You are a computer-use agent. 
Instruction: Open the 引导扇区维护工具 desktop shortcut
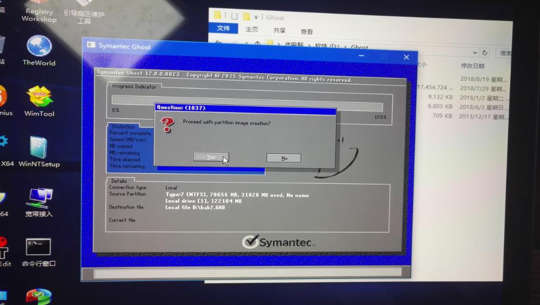[84, 13]
